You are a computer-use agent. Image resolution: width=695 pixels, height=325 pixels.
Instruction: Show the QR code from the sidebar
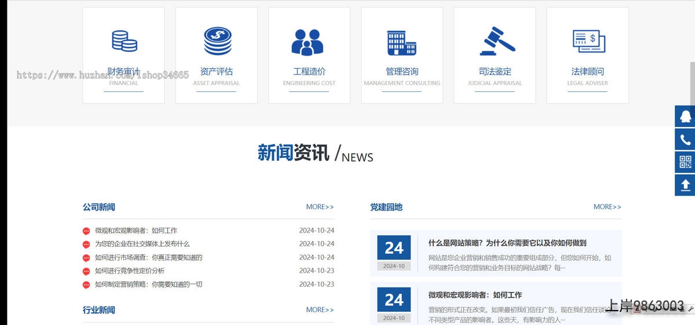click(x=685, y=162)
